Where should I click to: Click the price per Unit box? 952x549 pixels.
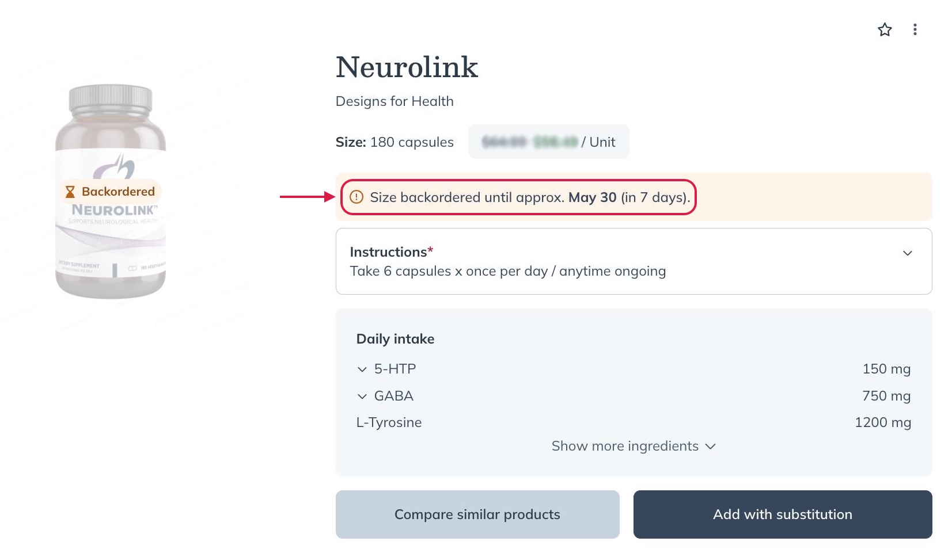click(x=548, y=142)
